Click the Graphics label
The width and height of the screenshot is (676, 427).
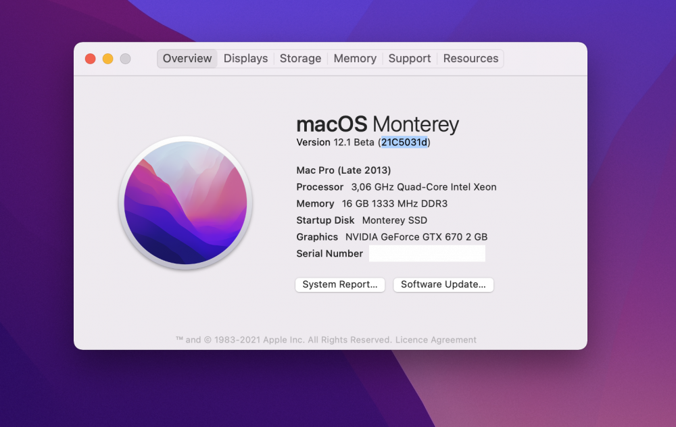pos(317,237)
